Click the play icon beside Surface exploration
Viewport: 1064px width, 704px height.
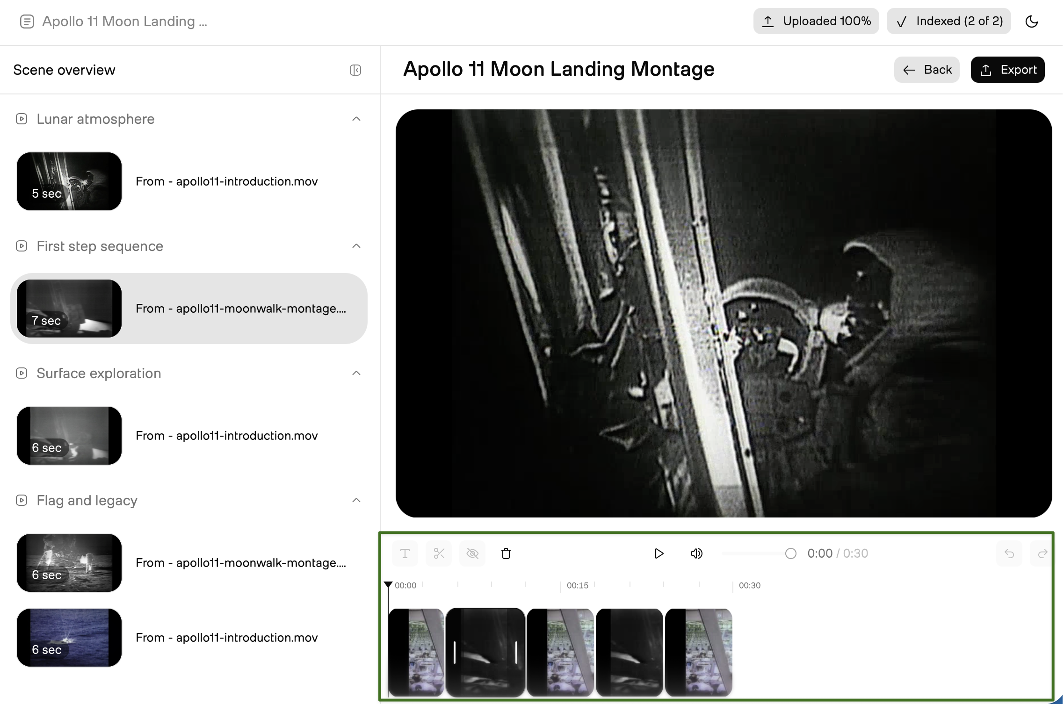22,373
